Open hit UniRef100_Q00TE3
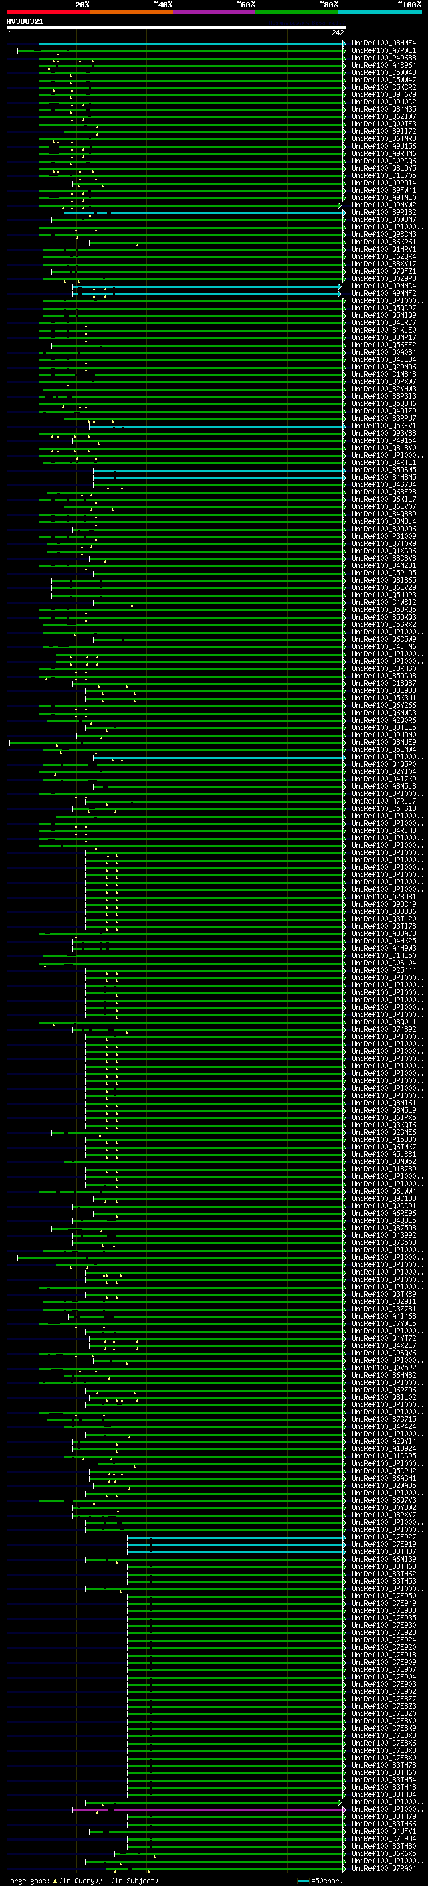This screenshot has height=1886, width=428. pos(383,124)
